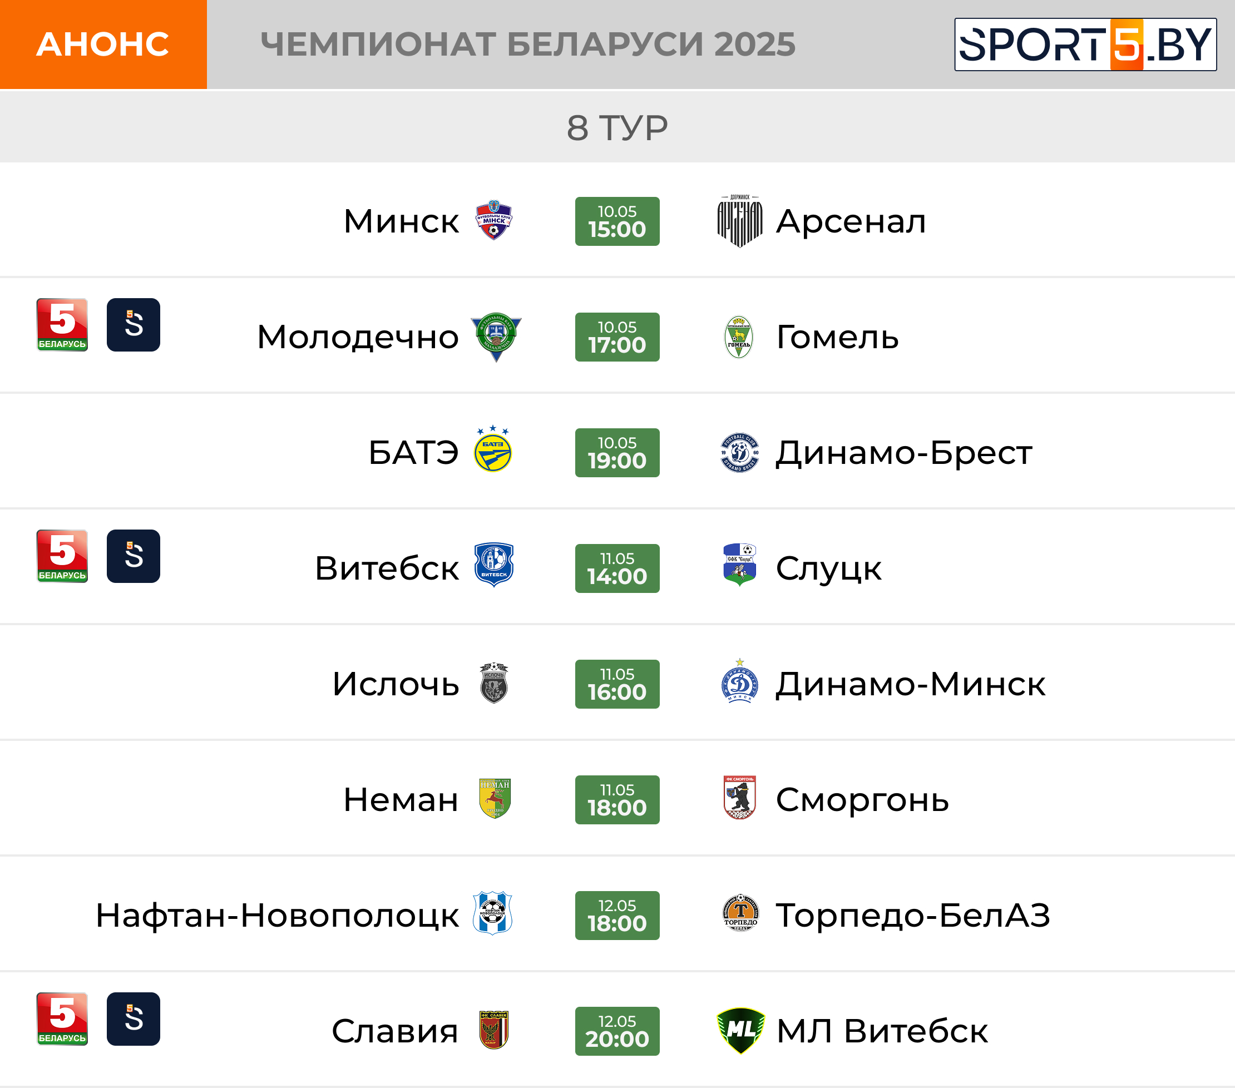Click the 12.05 20:00 match time badge
1235x1088 pixels.
click(617, 1031)
